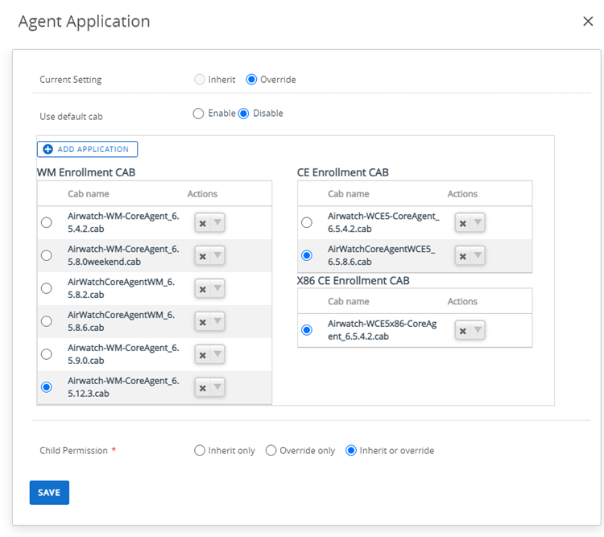The width and height of the screenshot is (604, 537).
Task: Set Child Permission to Inherit only
Action: [x=200, y=450]
